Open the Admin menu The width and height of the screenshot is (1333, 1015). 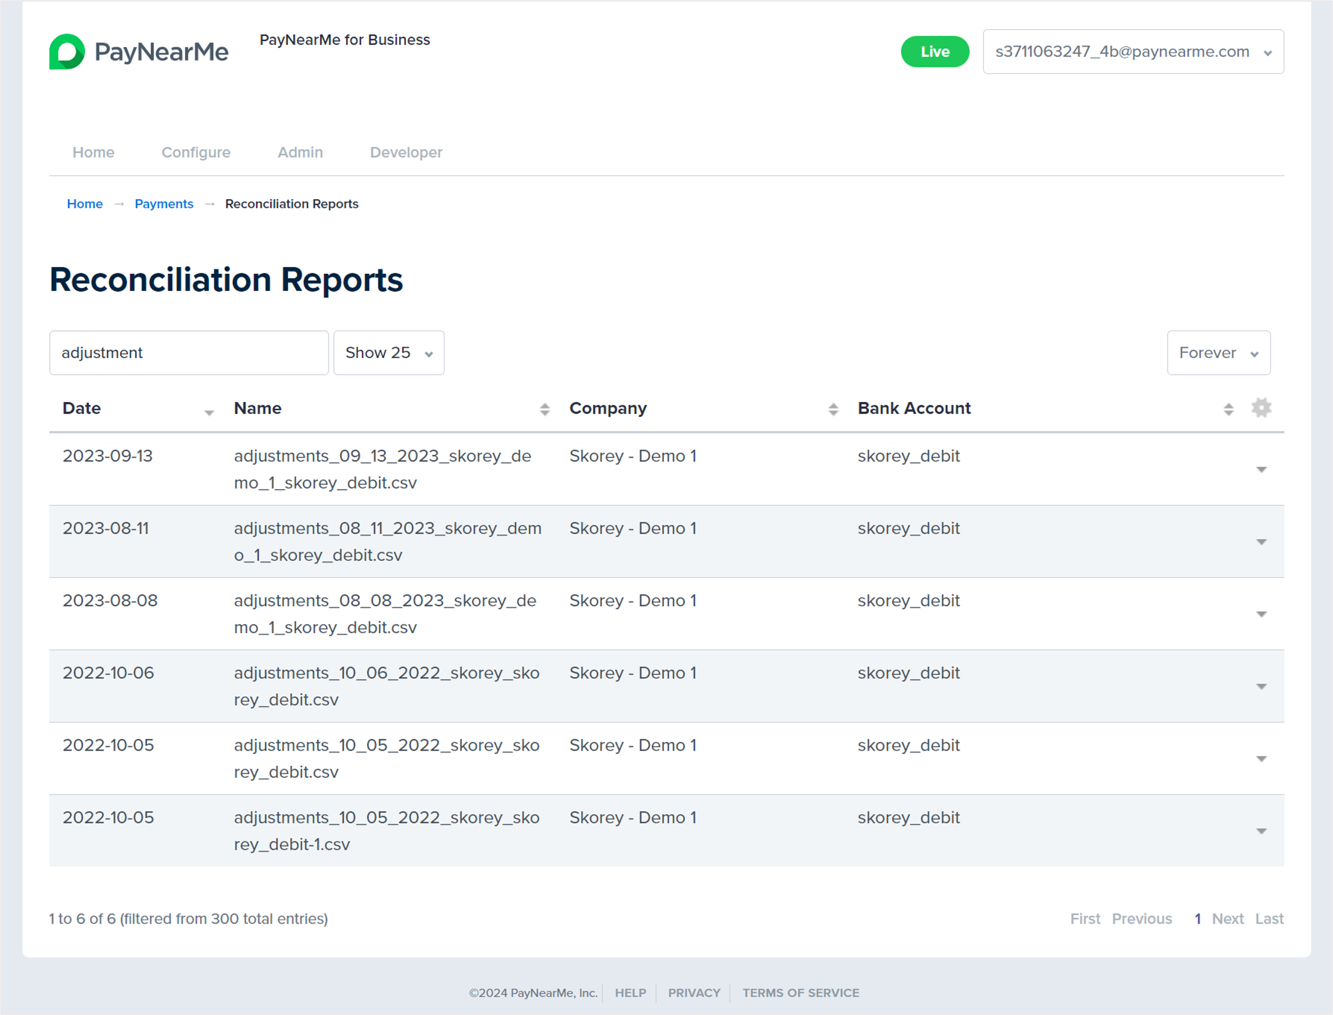[300, 152]
